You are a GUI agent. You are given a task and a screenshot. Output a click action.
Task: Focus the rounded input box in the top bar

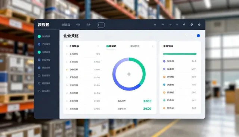pyautogui.click(x=101, y=25)
